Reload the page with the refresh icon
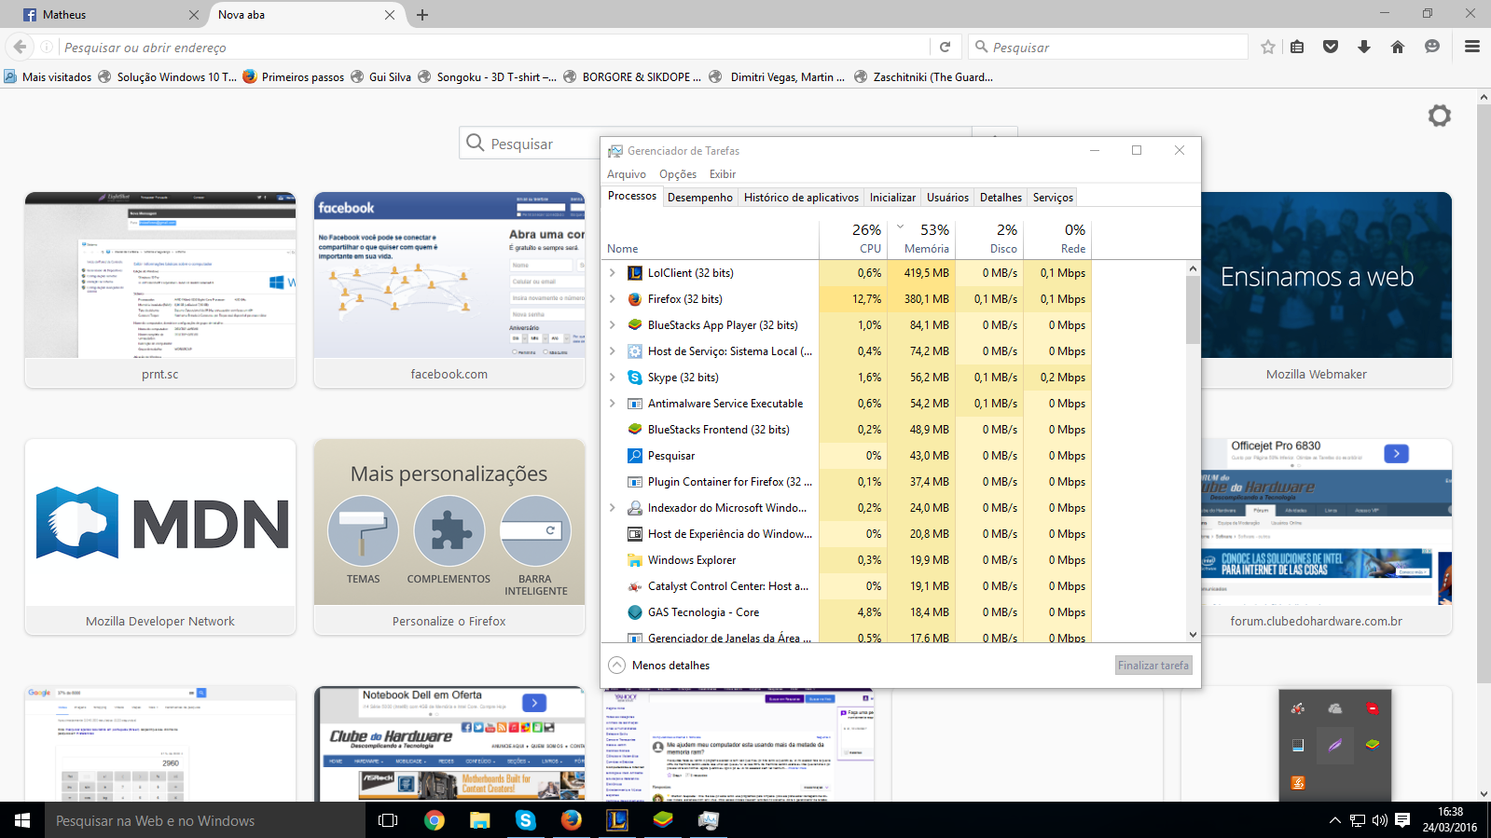 945,47
